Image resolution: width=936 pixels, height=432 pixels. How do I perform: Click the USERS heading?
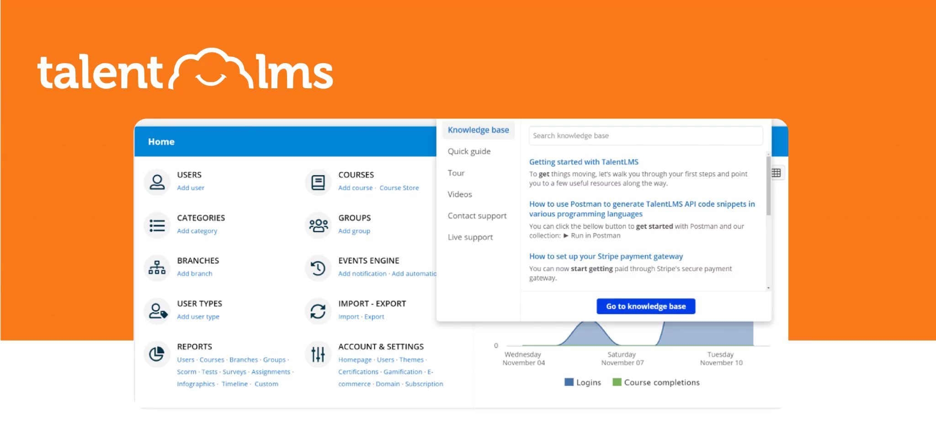(189, 175)
